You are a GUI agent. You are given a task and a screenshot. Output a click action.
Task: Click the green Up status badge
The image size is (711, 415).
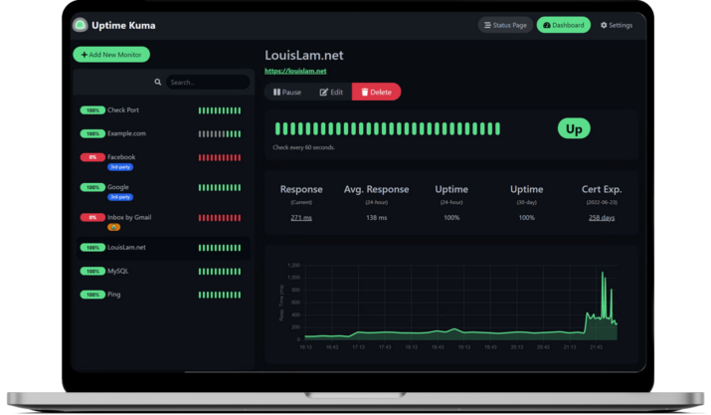point(574,128)
